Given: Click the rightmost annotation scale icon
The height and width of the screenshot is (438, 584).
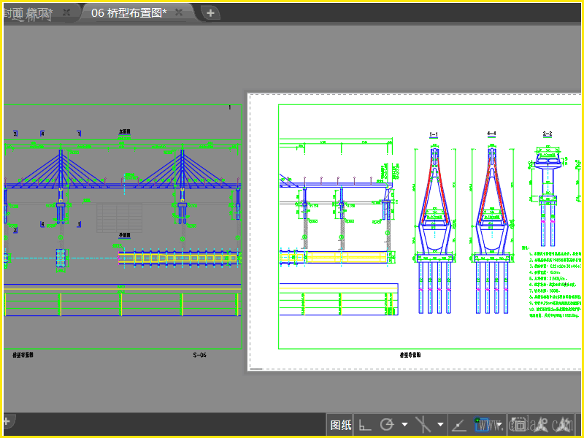Looking at the screenshot, I should coord(564,424).
